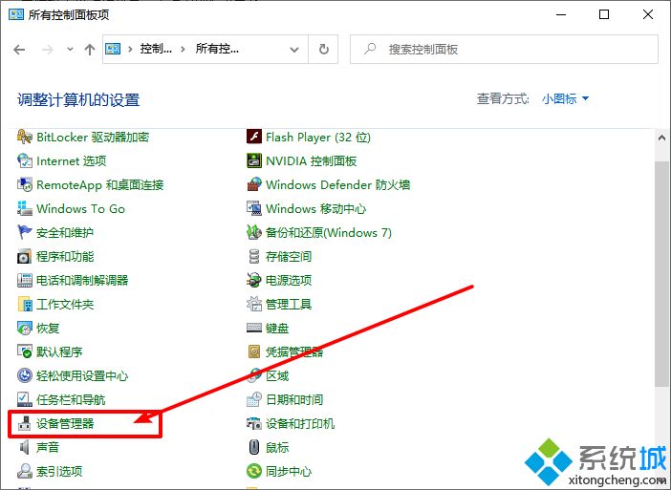The image size is (671, 490).
Task: Click the 安全和维护 flag icon
Action: coord(25,233)
